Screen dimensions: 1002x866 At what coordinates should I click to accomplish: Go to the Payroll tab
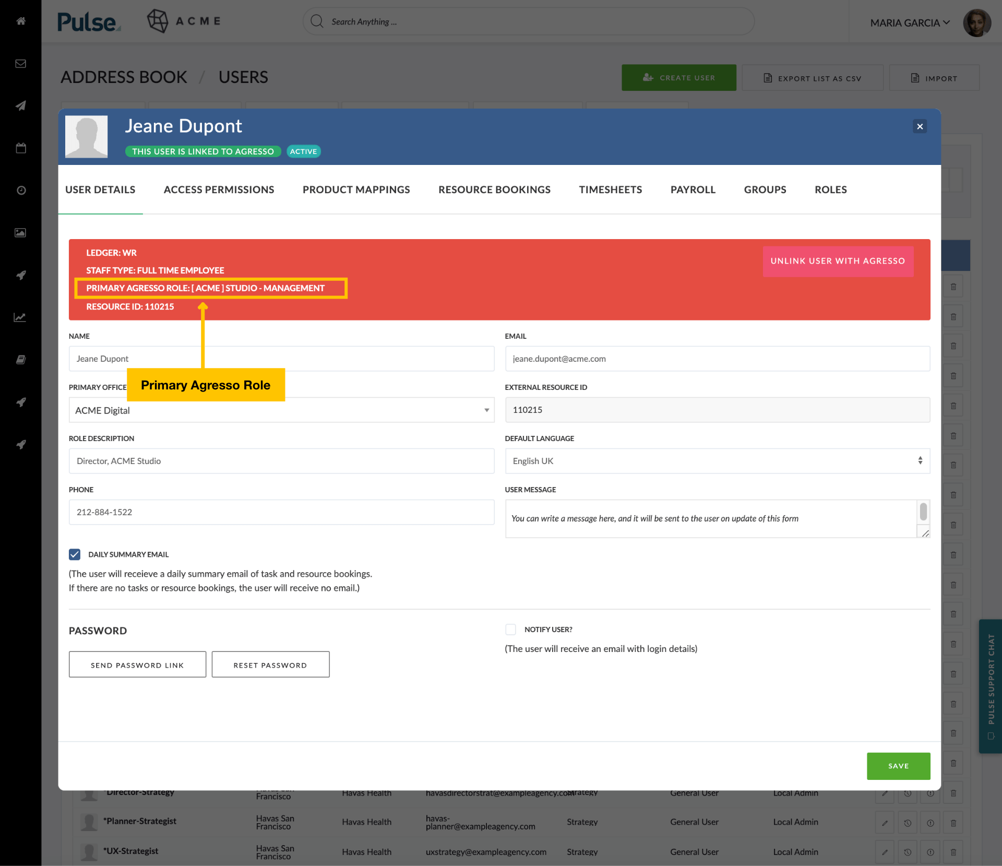(x=693, y=189)
